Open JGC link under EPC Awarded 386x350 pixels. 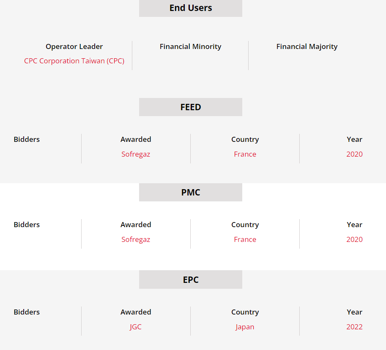pyautogui.click(x=136, y=327)
